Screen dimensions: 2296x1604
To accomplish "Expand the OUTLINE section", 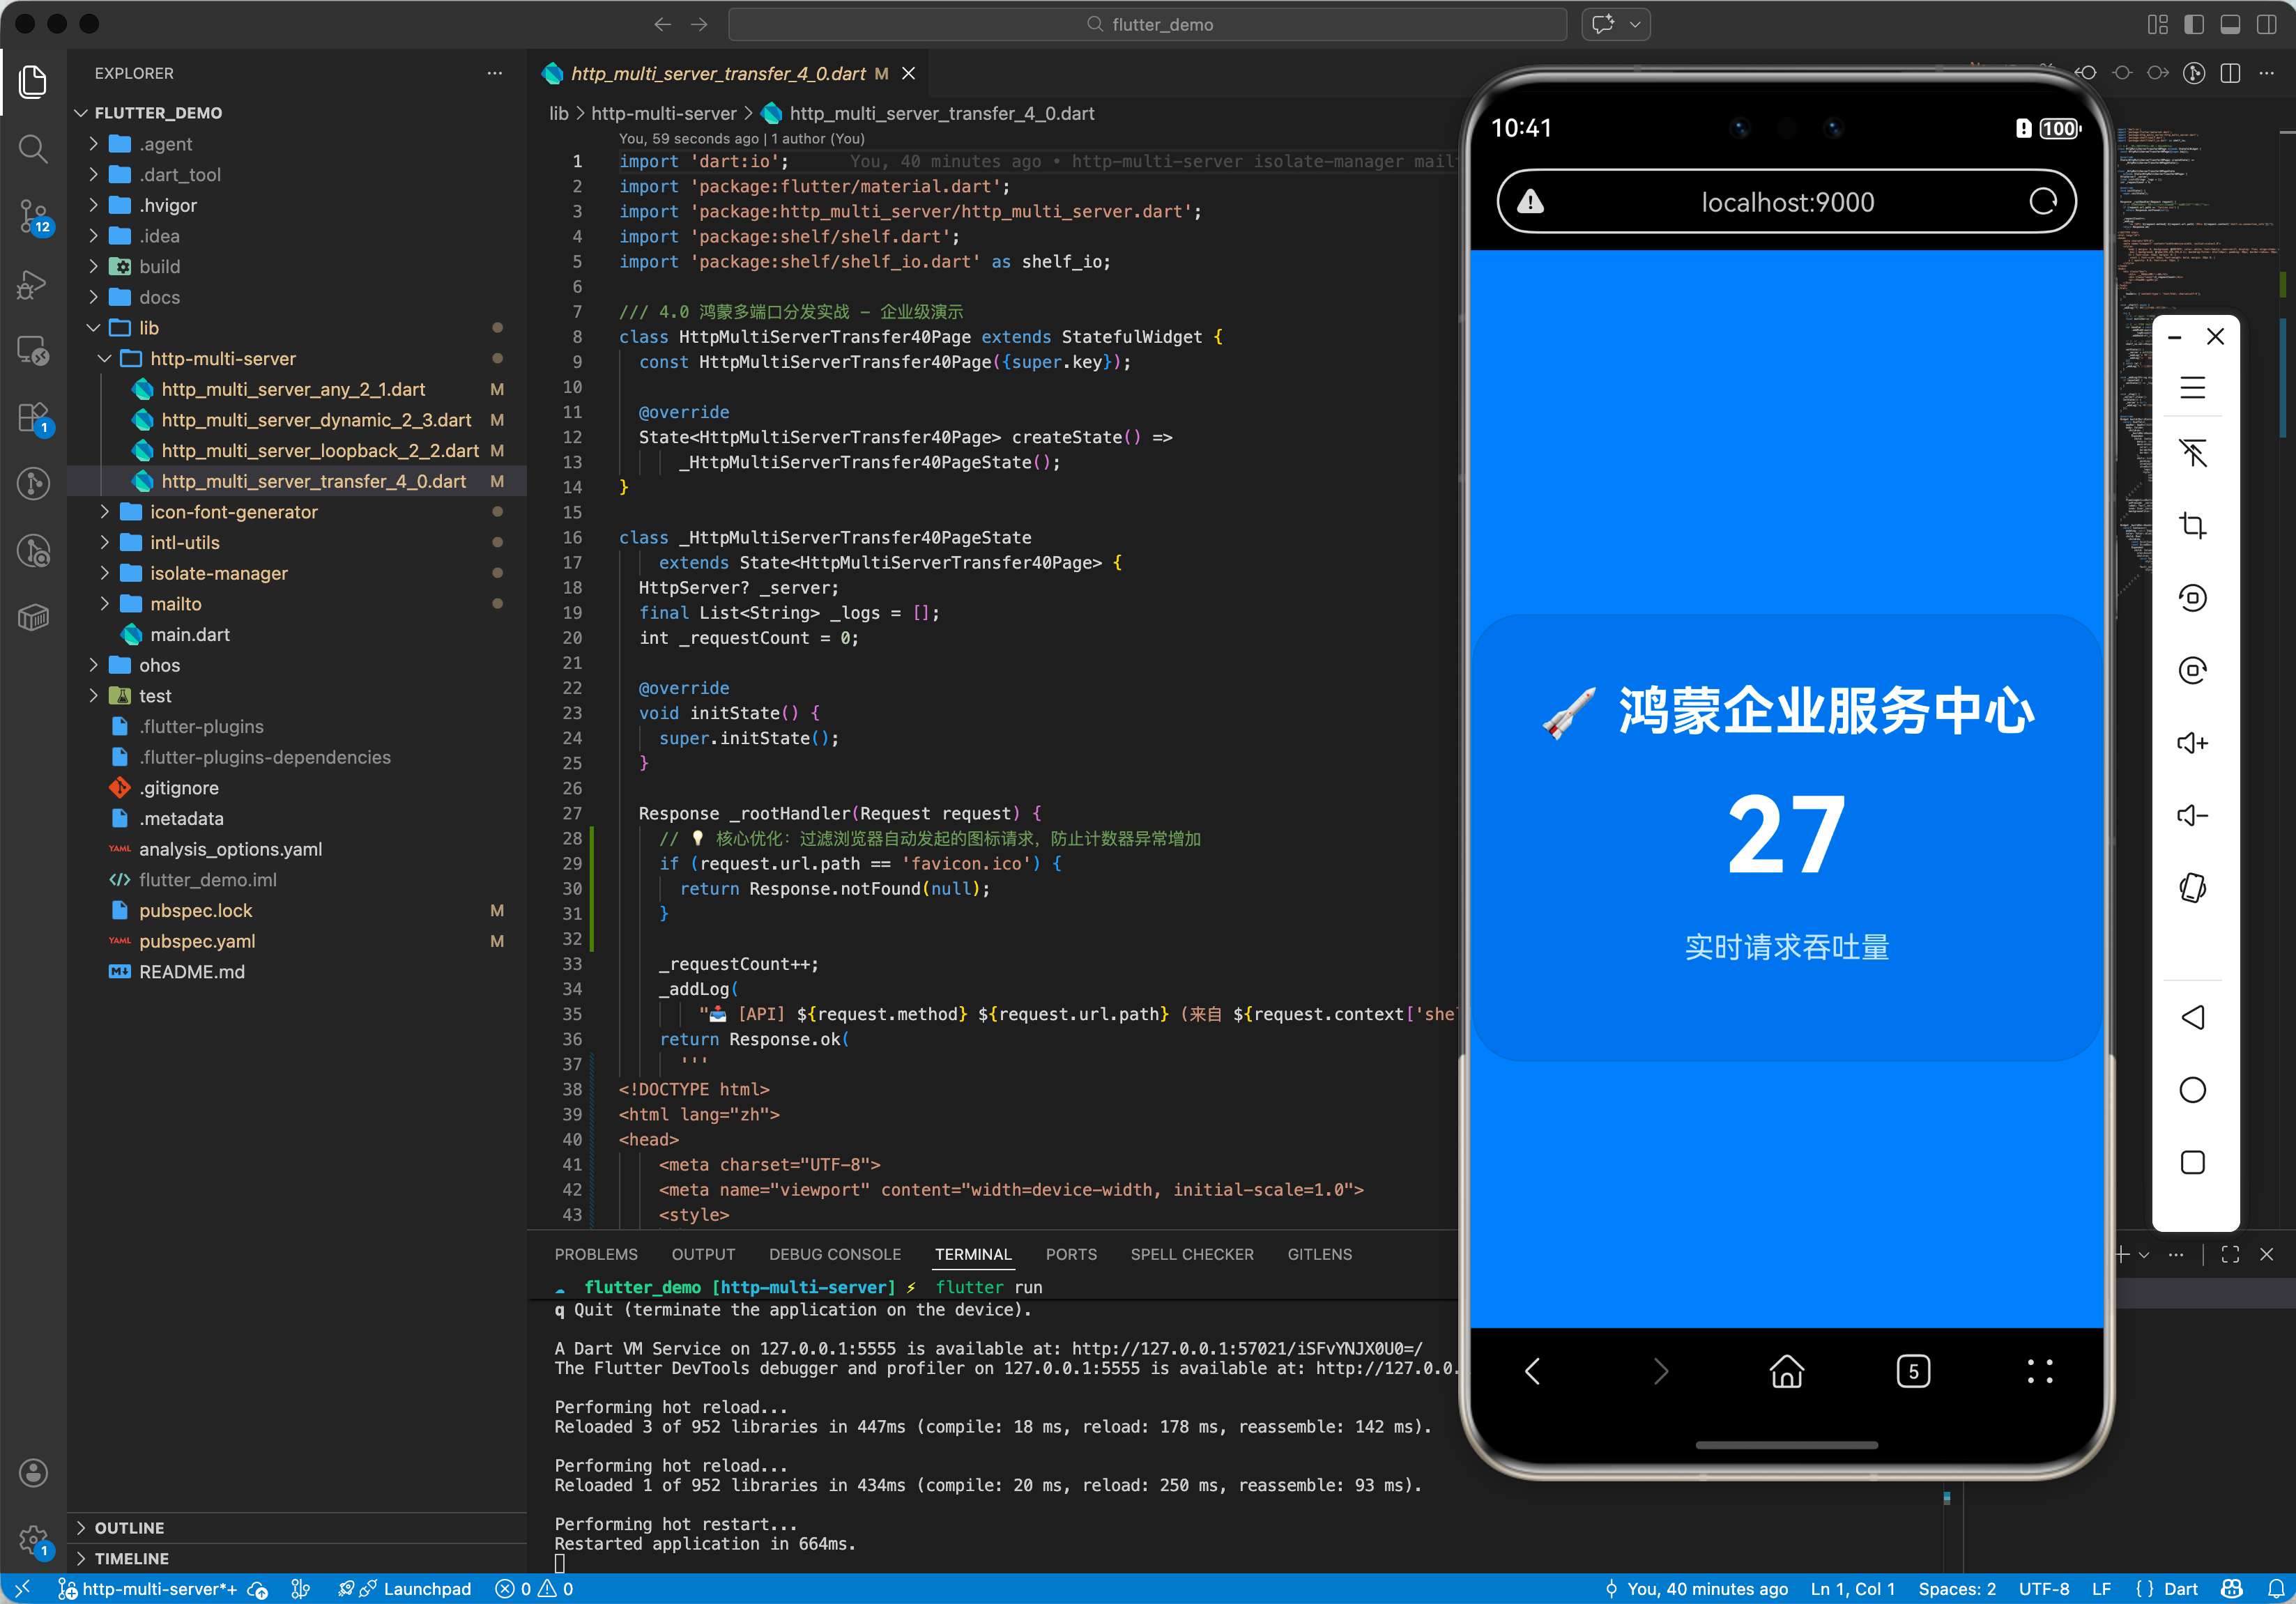I will 129,1527.
